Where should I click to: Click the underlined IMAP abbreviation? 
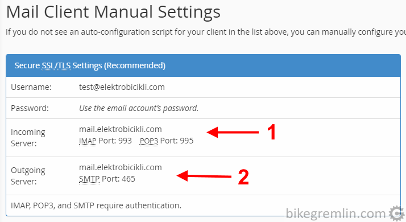click(88, 141)
